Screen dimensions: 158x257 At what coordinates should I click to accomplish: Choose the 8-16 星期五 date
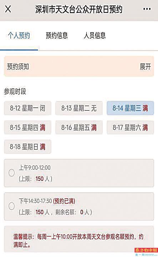click(79, 128)
